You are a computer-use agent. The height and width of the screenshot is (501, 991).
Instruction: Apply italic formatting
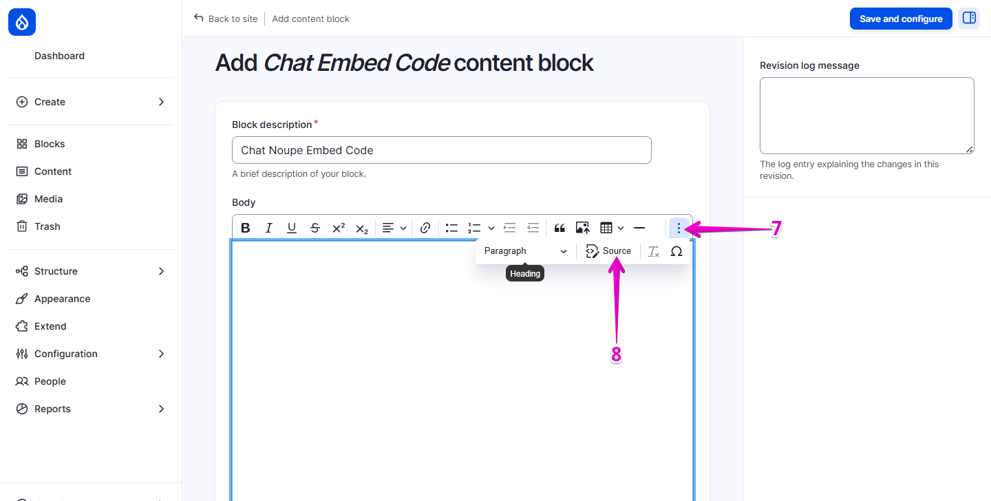coord(268,227)
